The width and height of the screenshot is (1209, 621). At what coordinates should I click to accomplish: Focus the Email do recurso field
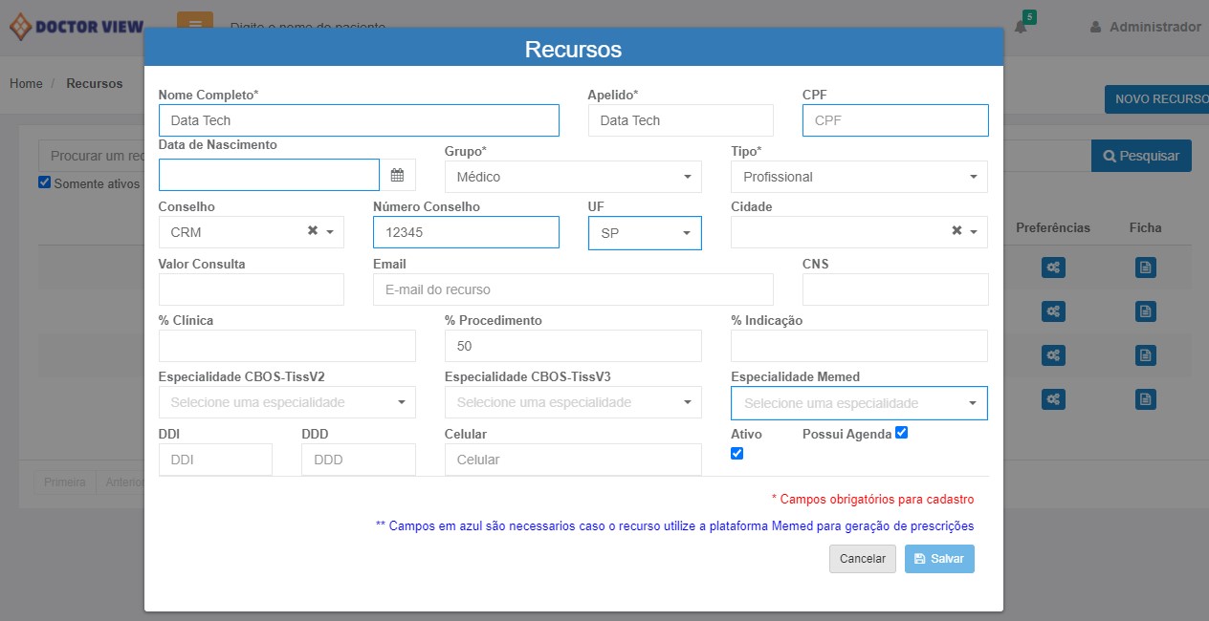click(572, 289)
